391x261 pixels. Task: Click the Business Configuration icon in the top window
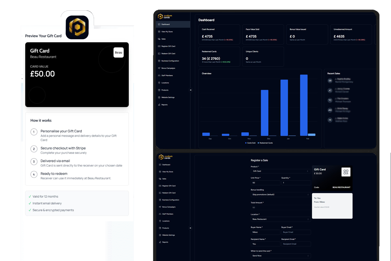coord(159,61)
